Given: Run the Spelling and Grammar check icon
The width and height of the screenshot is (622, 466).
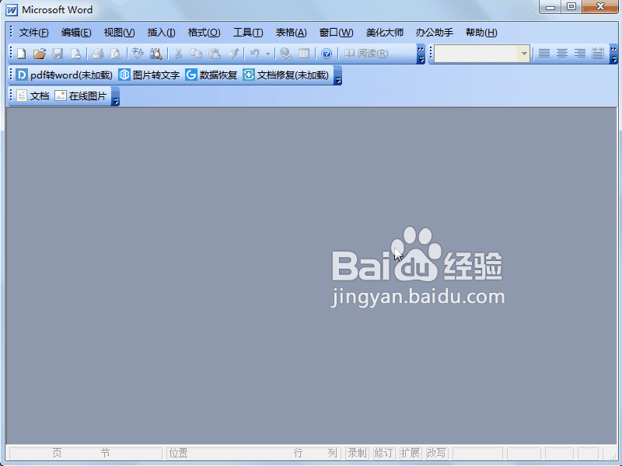Looking at the screenshot, I should coord(138,54).
